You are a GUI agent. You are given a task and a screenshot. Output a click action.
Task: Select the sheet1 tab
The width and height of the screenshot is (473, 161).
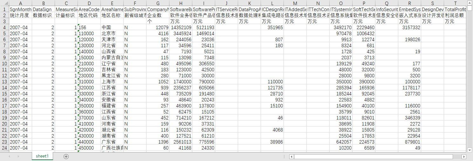coord(42,156)
